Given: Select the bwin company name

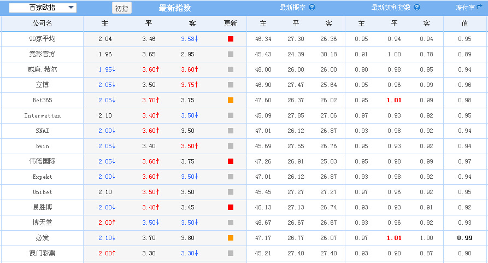Looking at the screenshot, I should coord(42,146).
